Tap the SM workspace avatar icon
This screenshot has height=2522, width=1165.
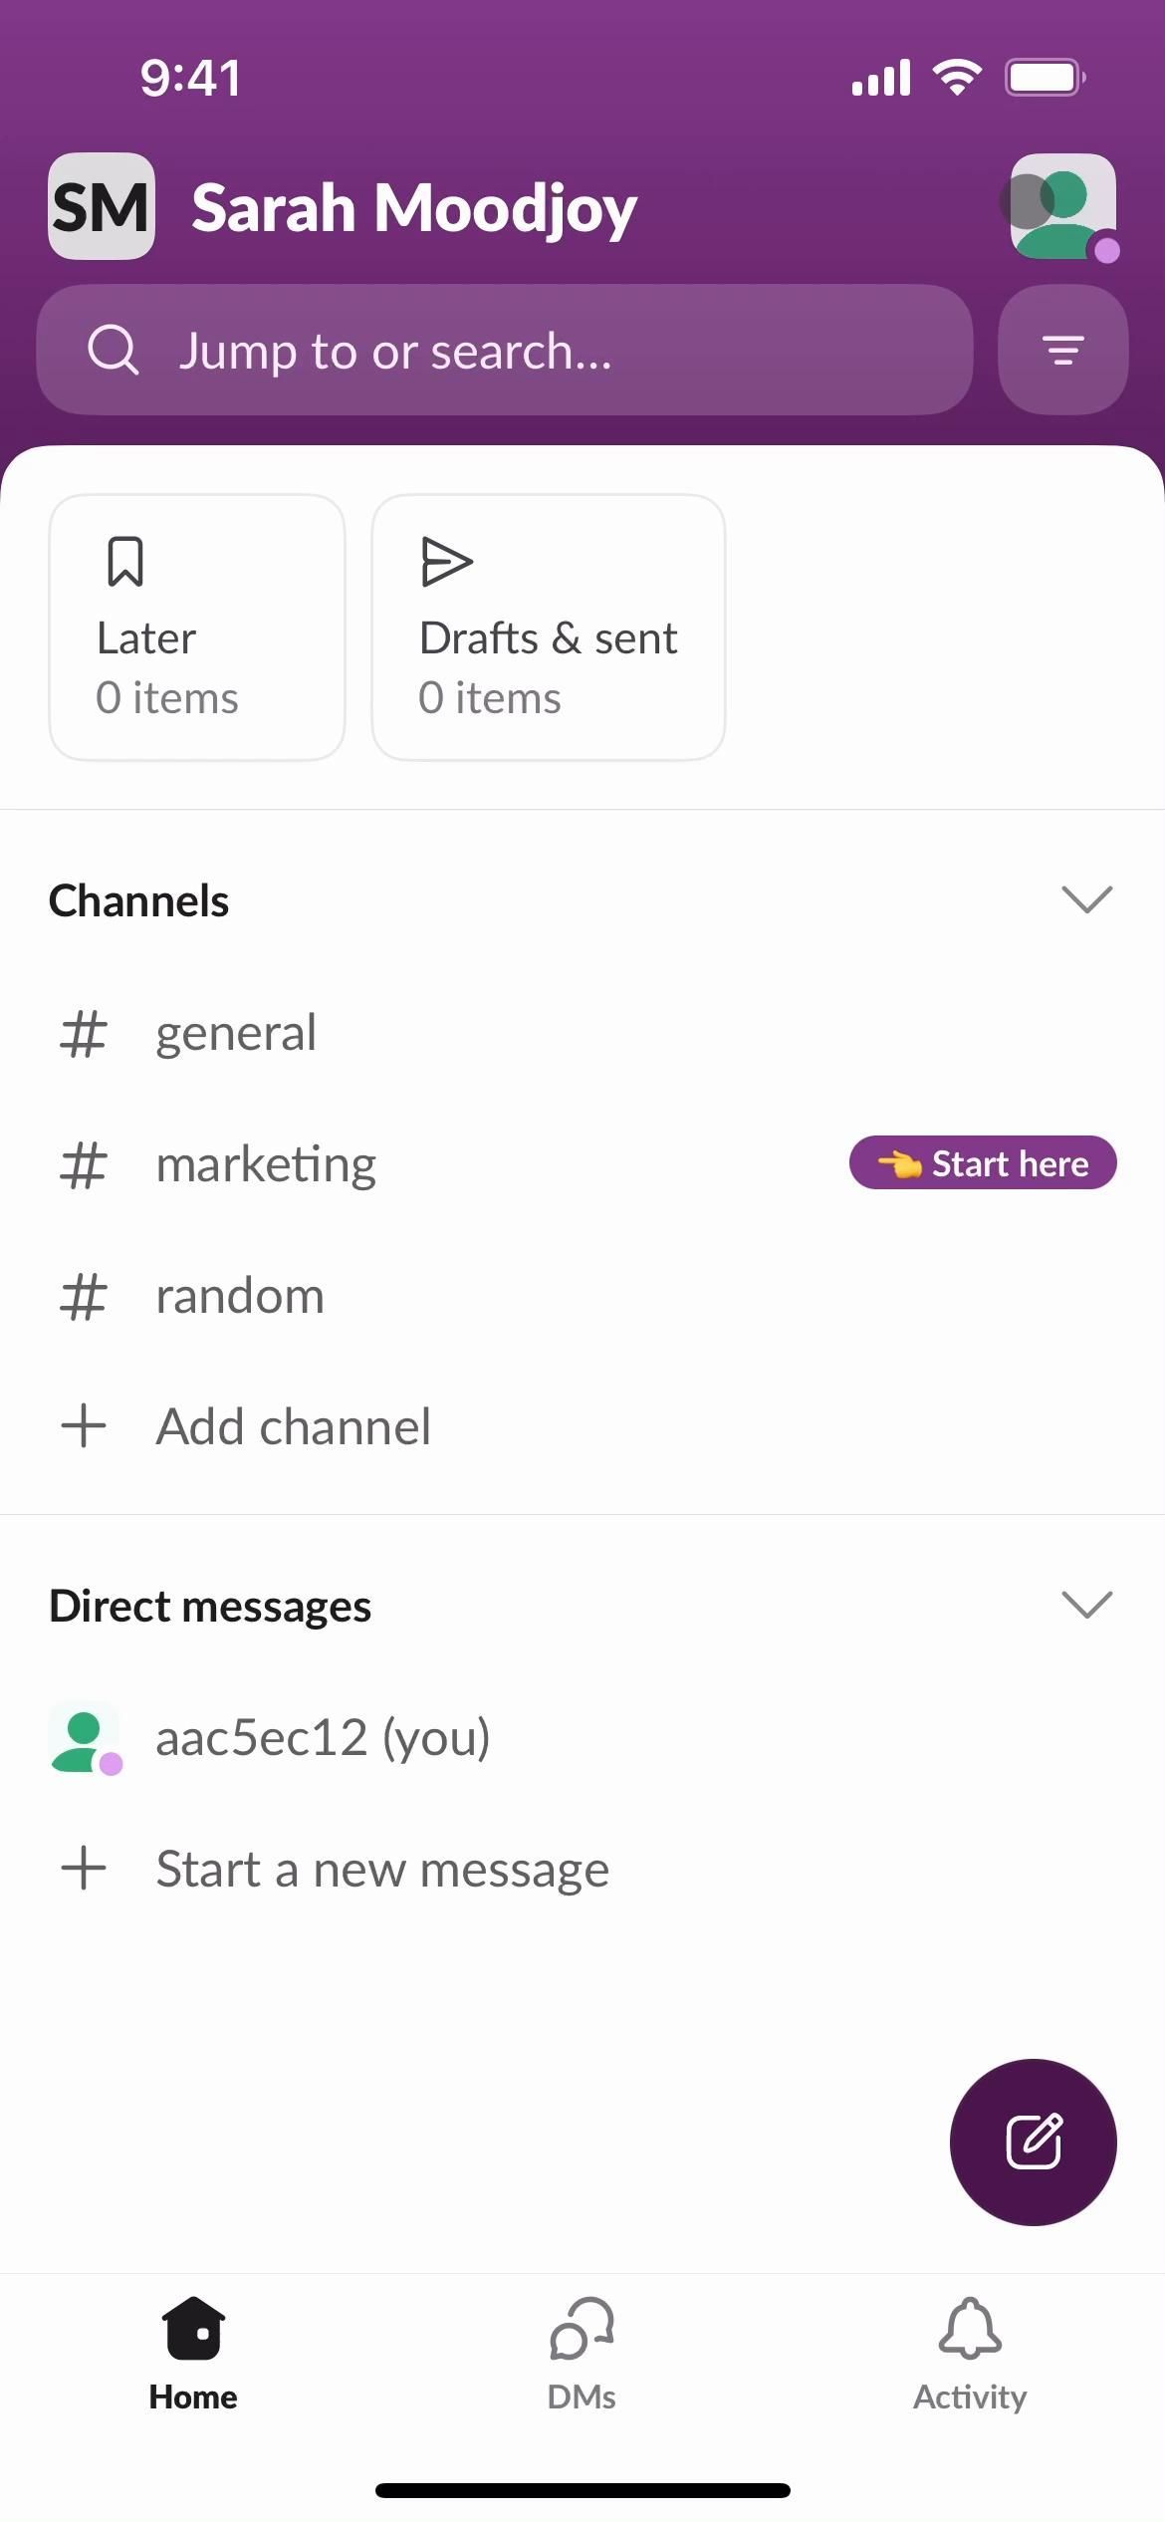102,206
